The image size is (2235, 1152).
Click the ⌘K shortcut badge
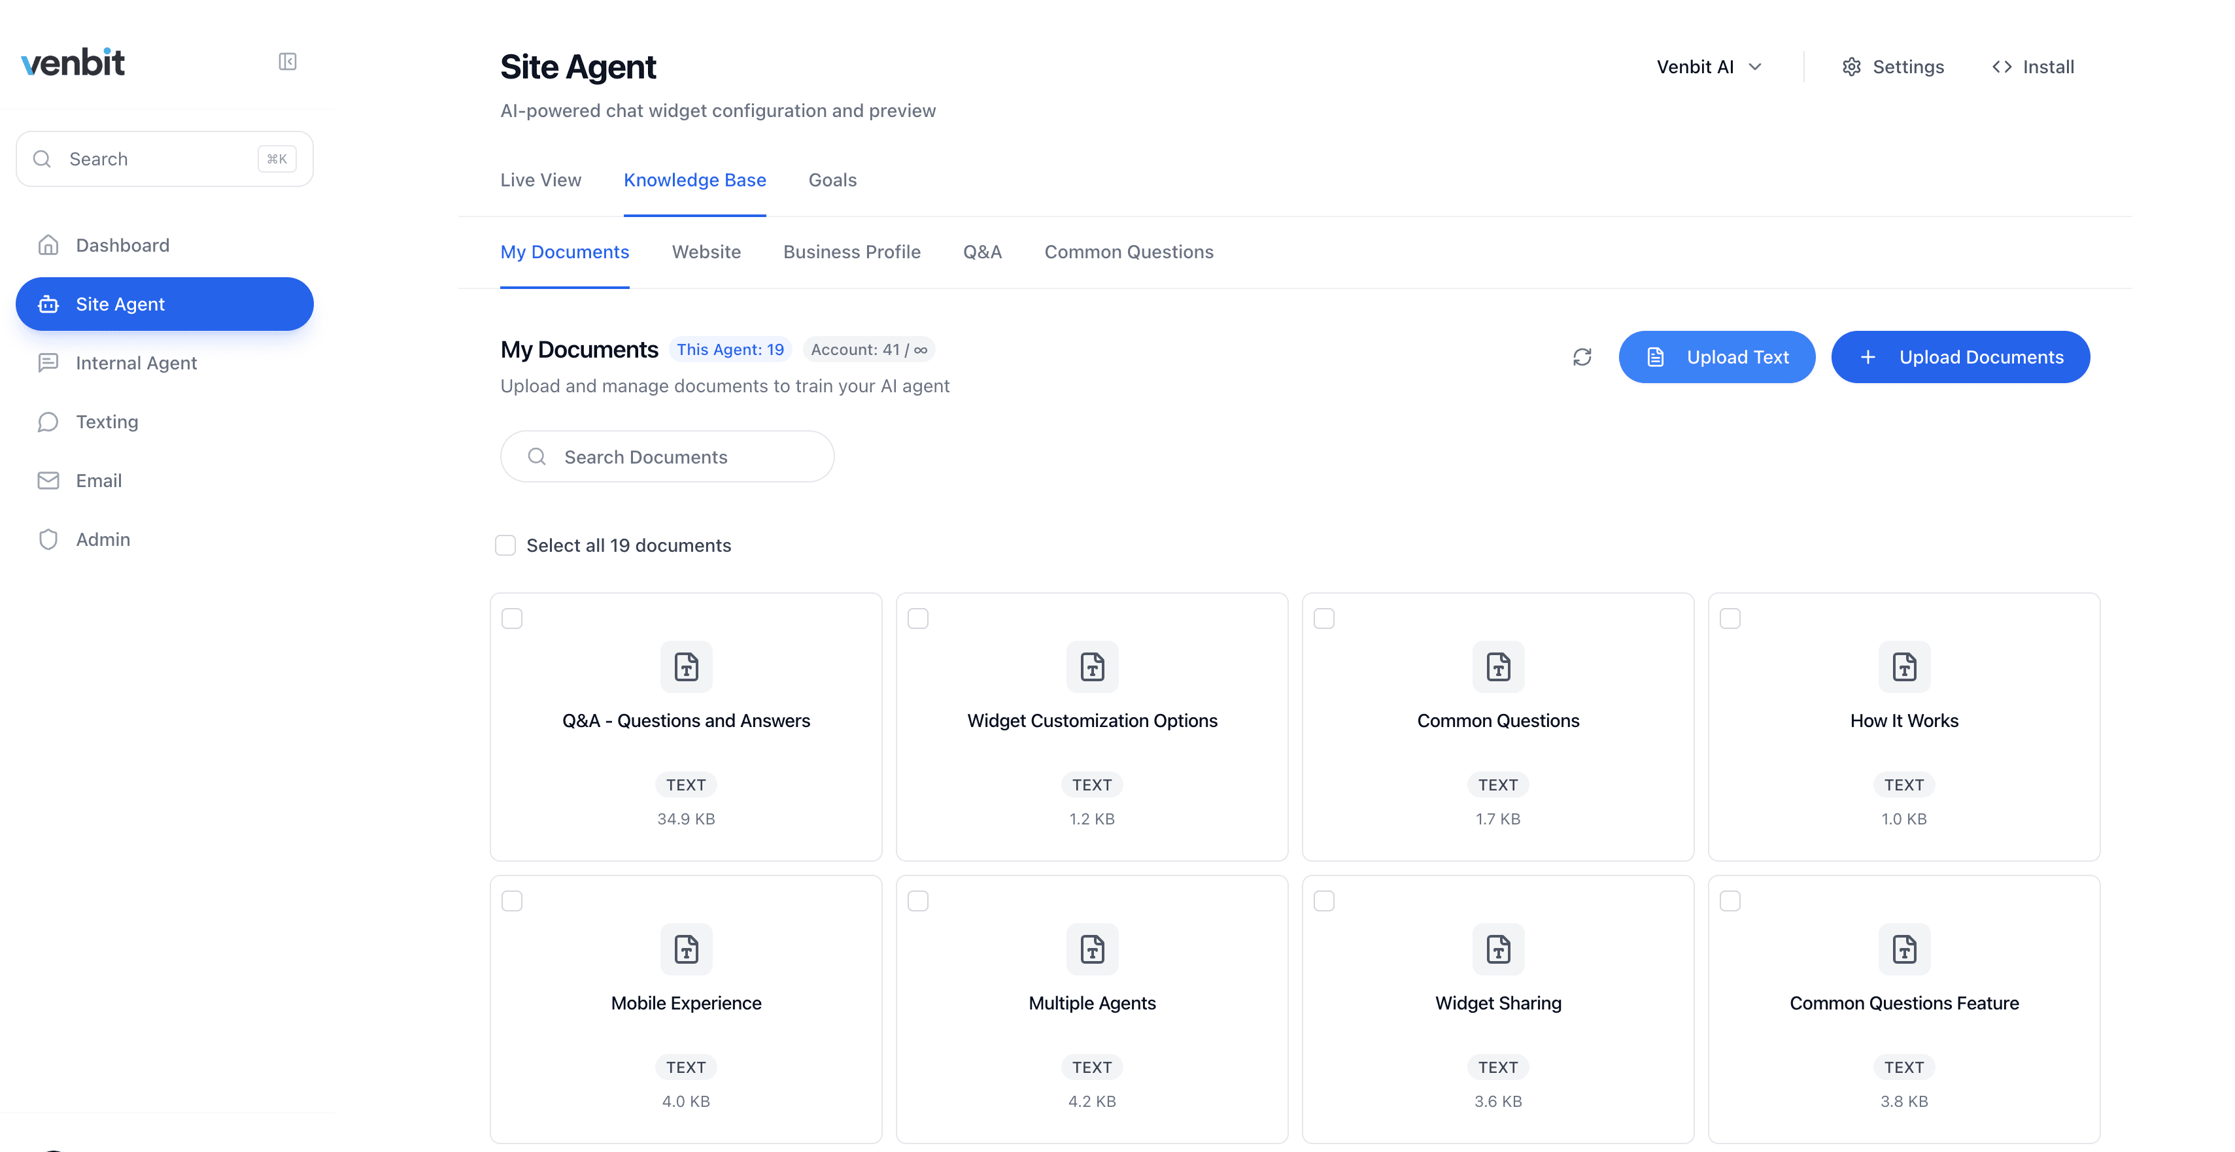tap(277, 159)
